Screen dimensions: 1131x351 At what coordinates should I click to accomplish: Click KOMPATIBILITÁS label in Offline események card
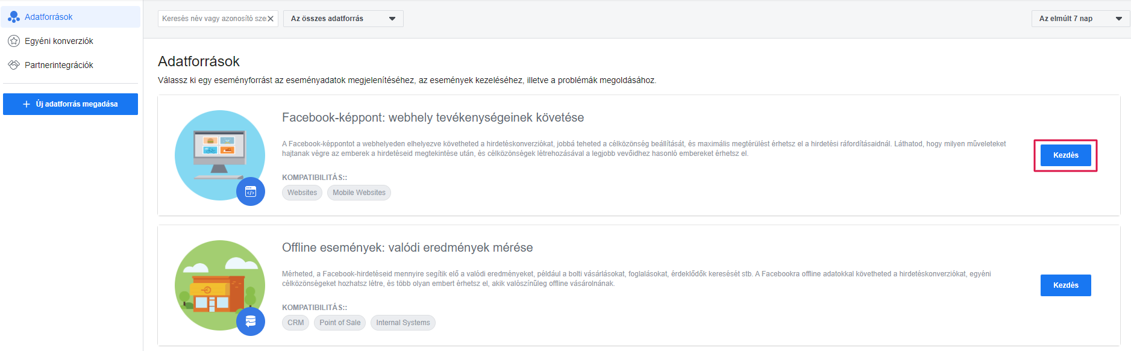[315, 308]
